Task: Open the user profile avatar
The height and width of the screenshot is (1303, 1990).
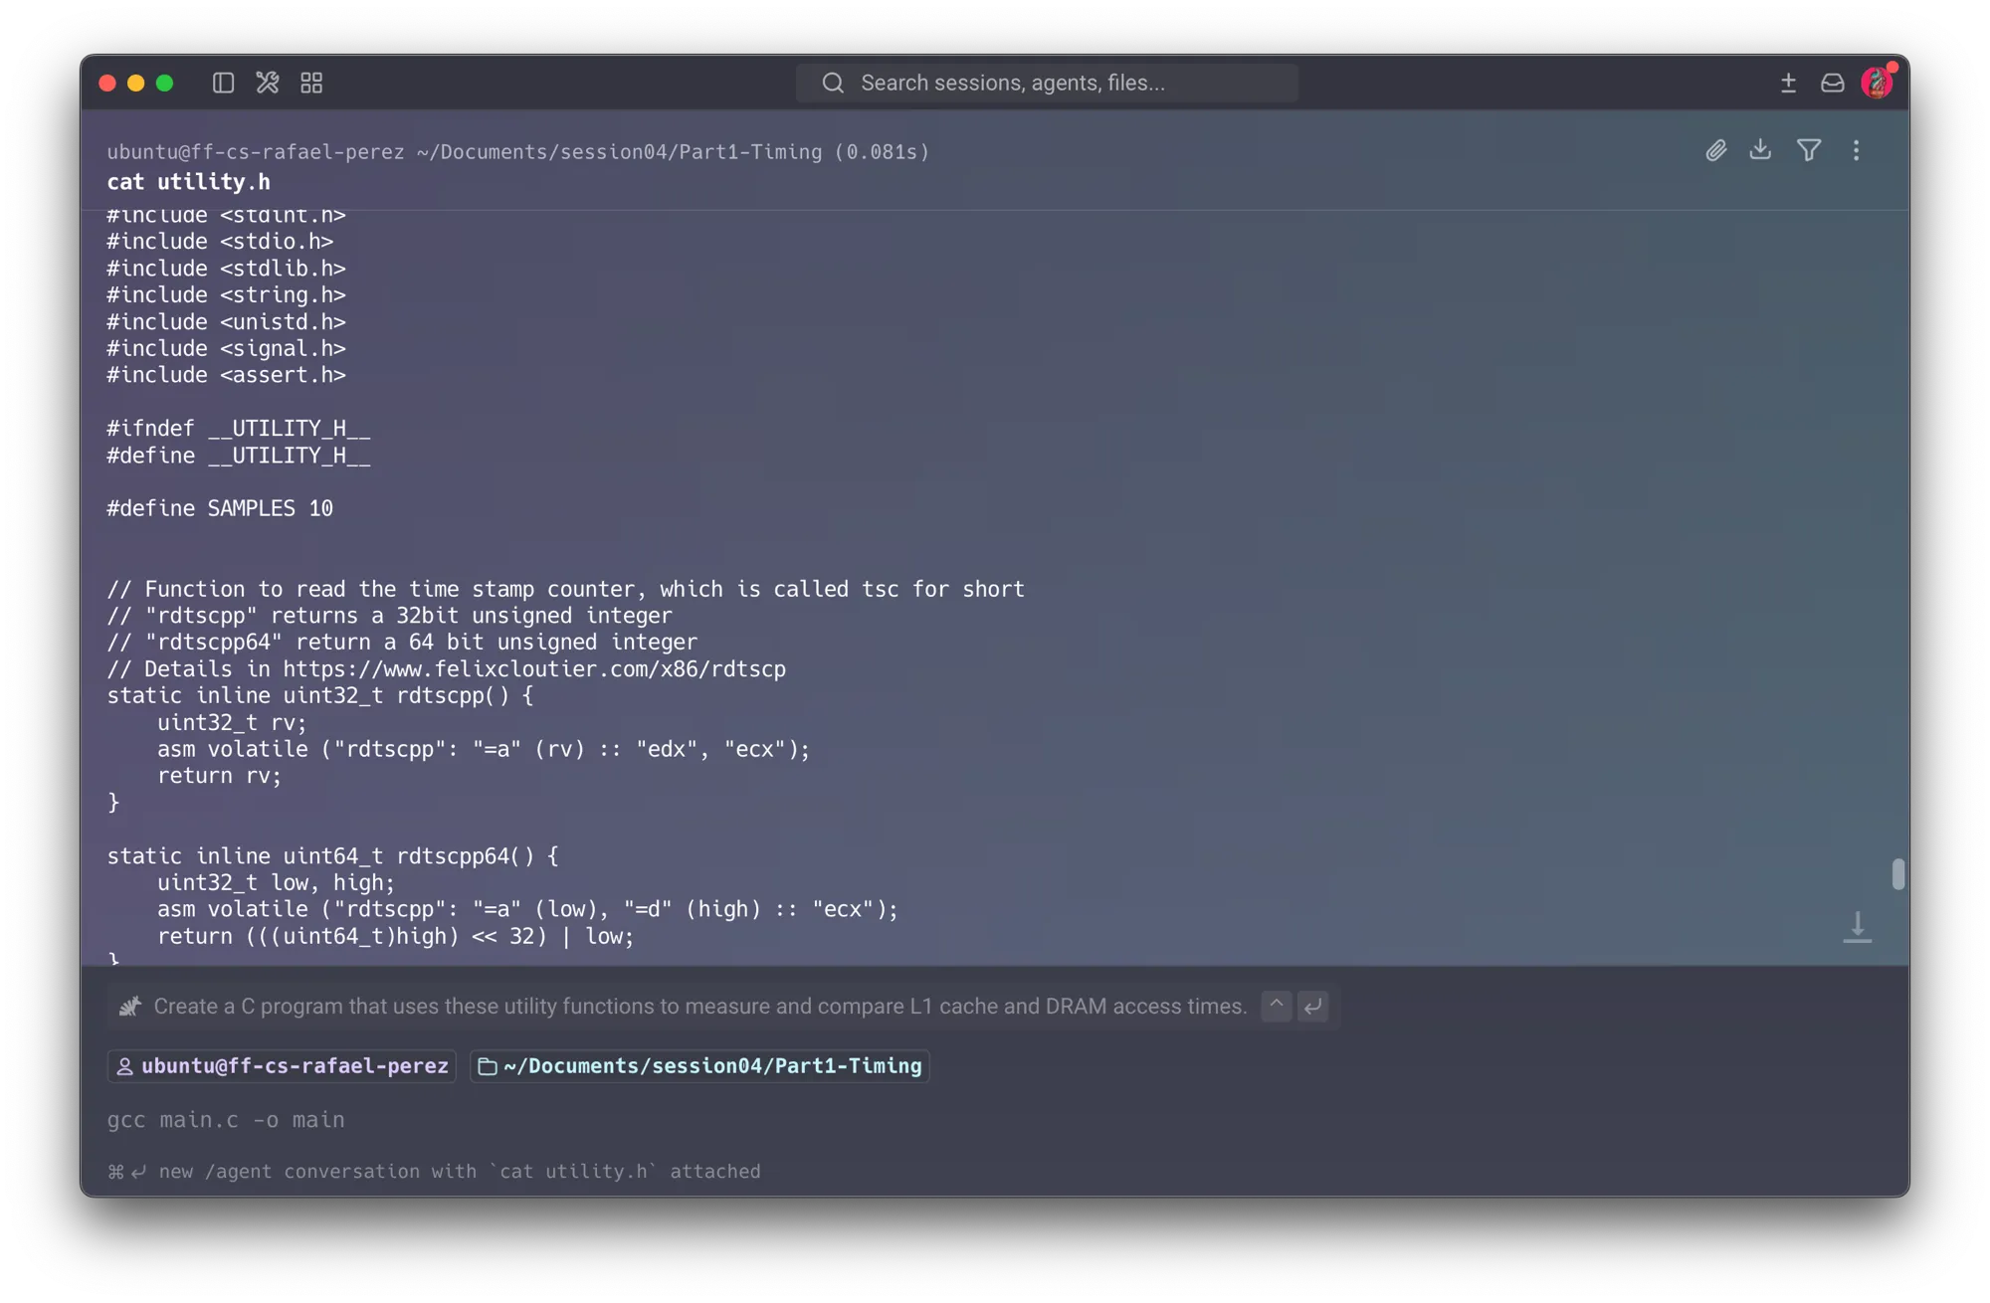Action: (x=1877, y=83)
